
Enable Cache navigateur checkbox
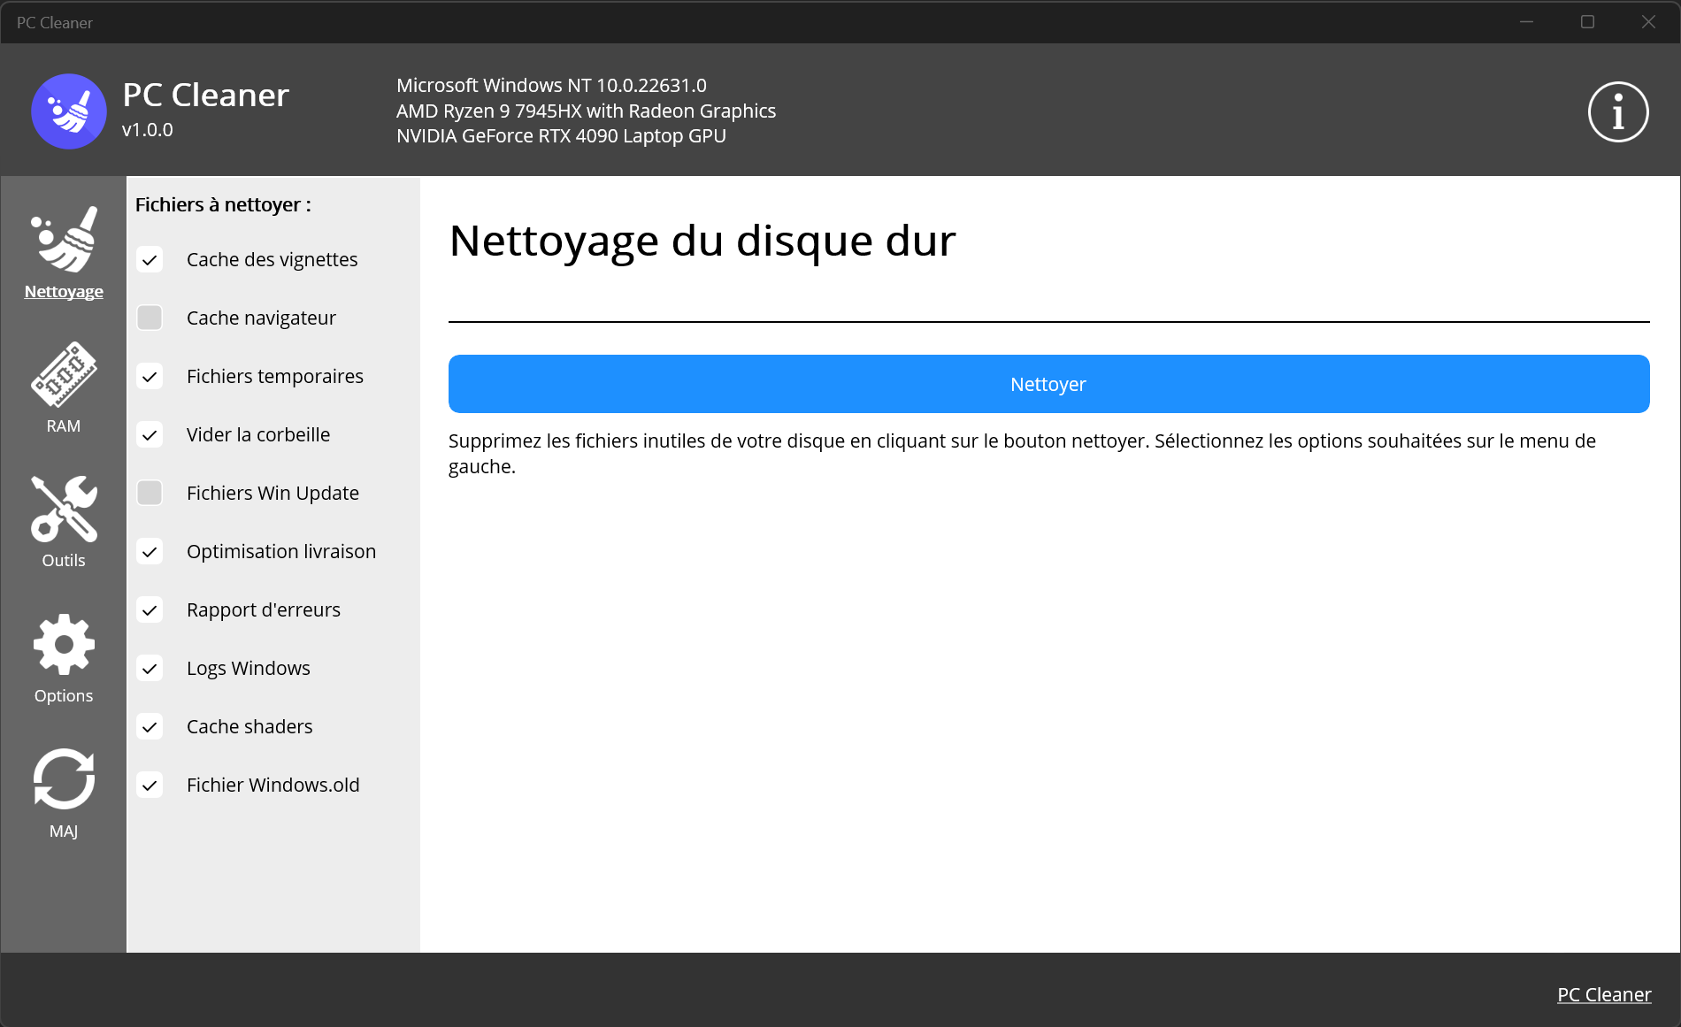click(150, 318)
